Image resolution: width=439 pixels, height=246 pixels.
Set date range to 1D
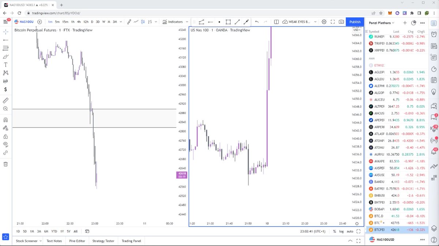[x=18, y=231]
